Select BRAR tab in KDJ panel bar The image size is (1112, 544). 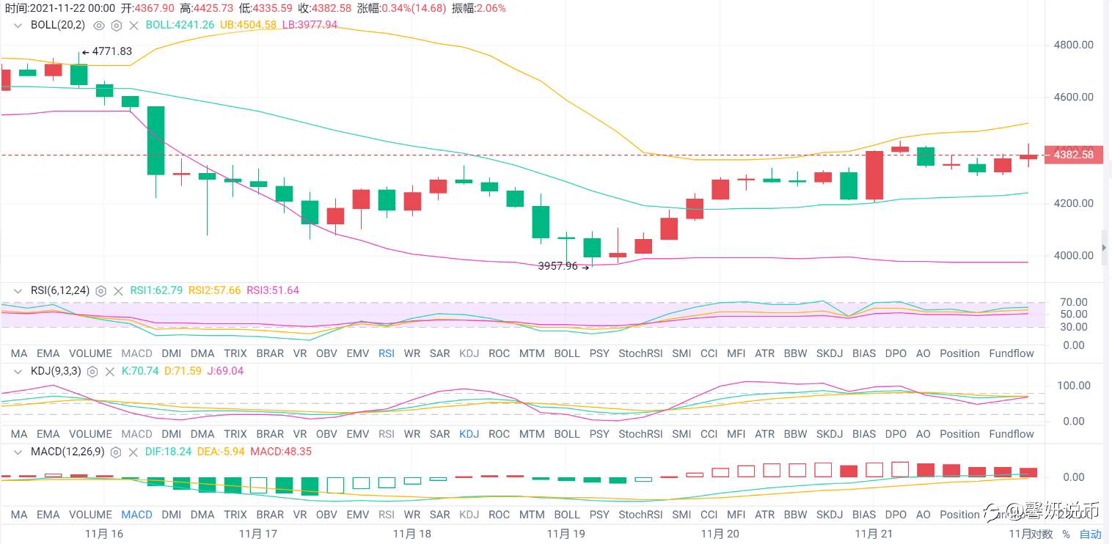[x=270, y=434]
